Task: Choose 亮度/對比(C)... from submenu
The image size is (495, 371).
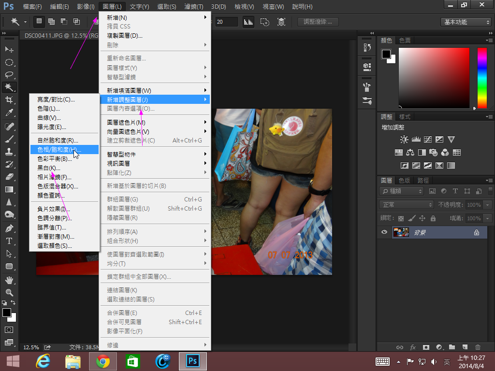Action: (x=64, y=100)
